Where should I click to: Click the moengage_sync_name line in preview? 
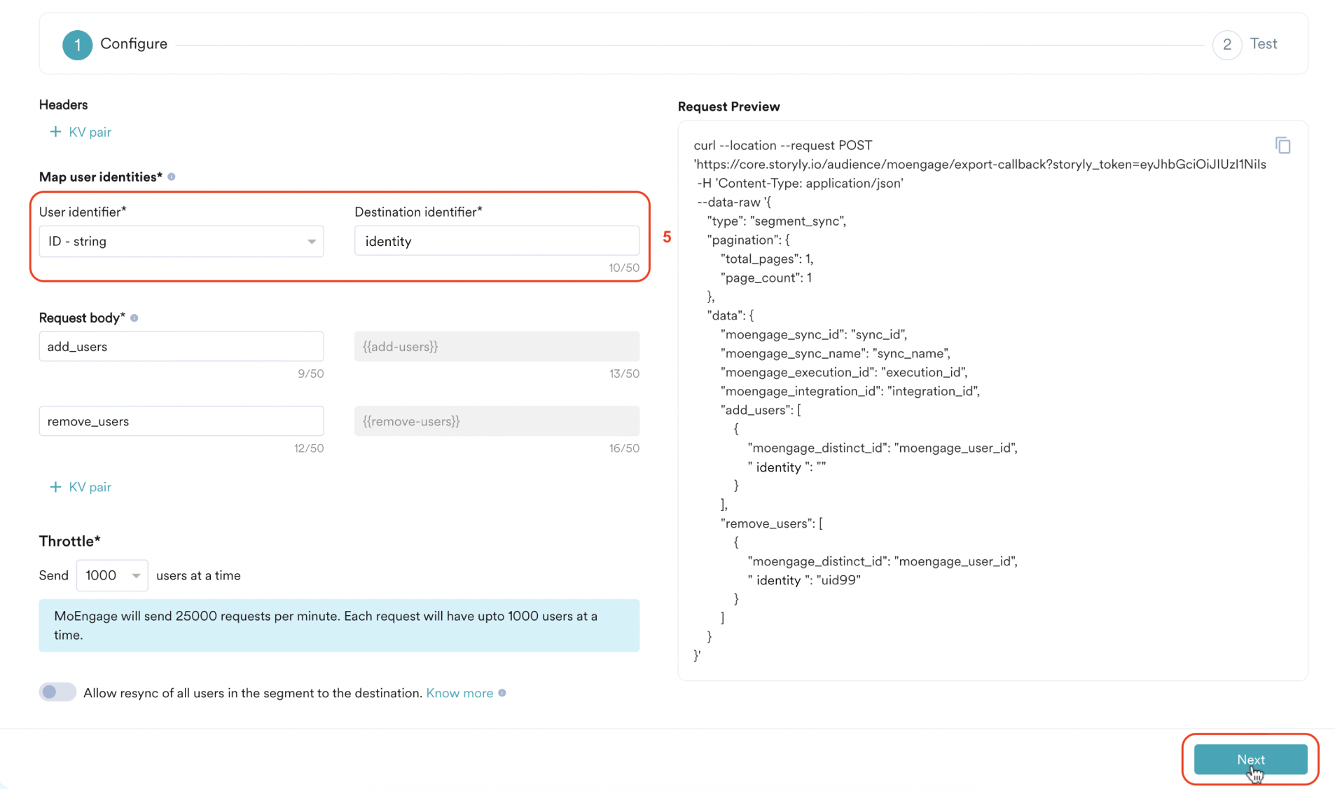pos(835,353)
